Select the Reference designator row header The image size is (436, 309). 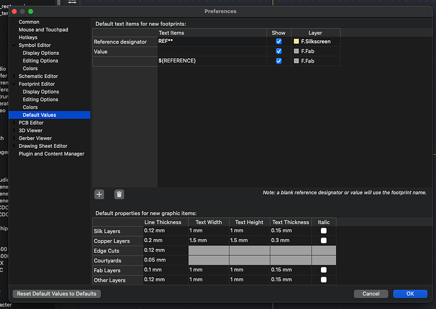(125, 42)
